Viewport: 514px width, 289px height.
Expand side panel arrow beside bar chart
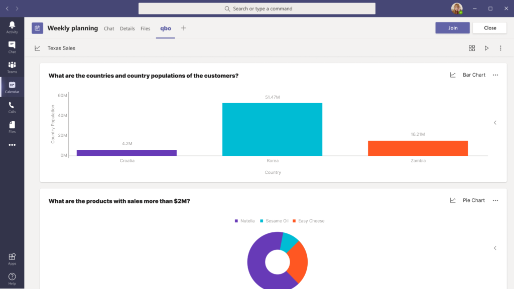pos(495,123)
